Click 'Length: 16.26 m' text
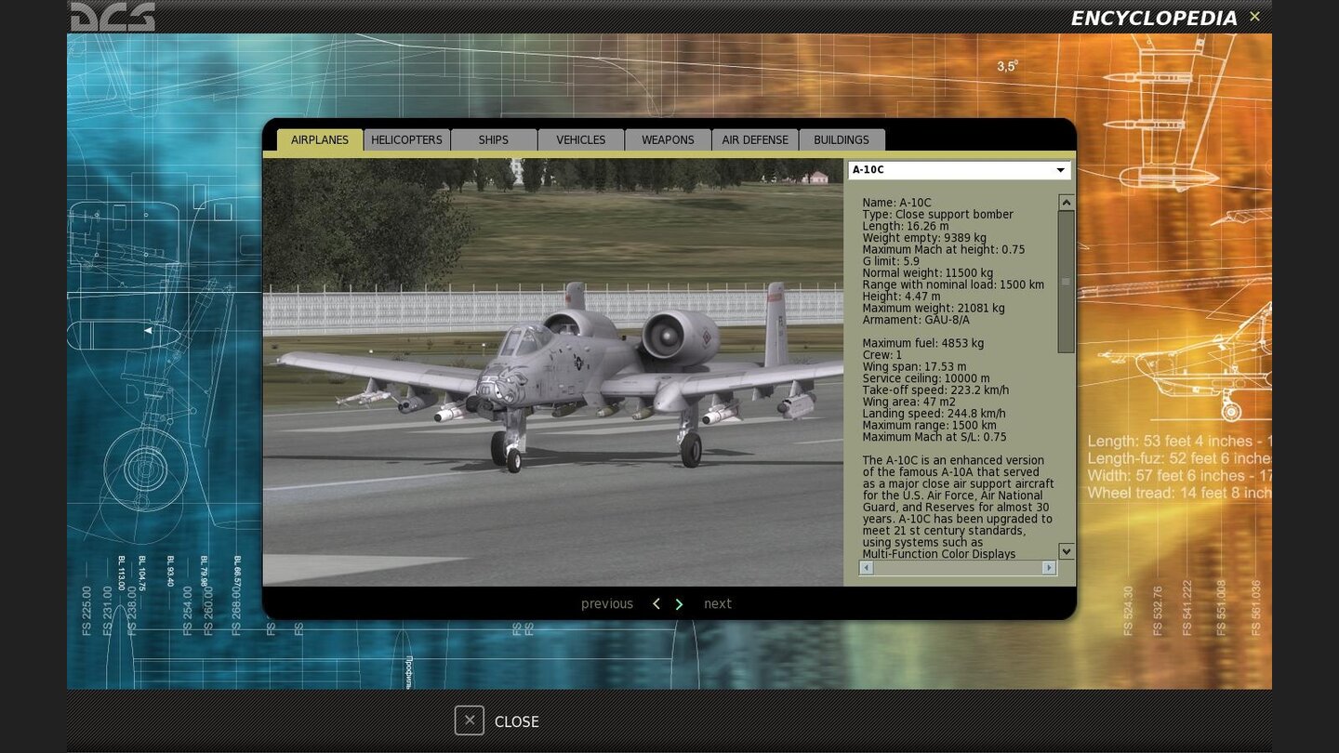The width and height of the screenshot is (1339, 753). tap(906, 226)
